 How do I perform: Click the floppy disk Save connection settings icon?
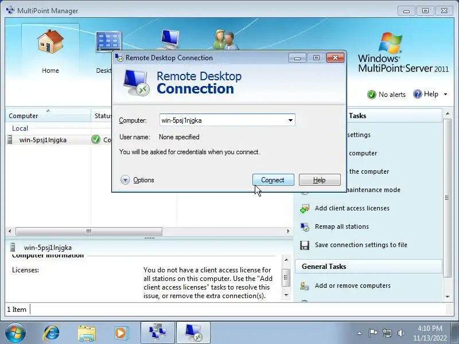[305, 245]
